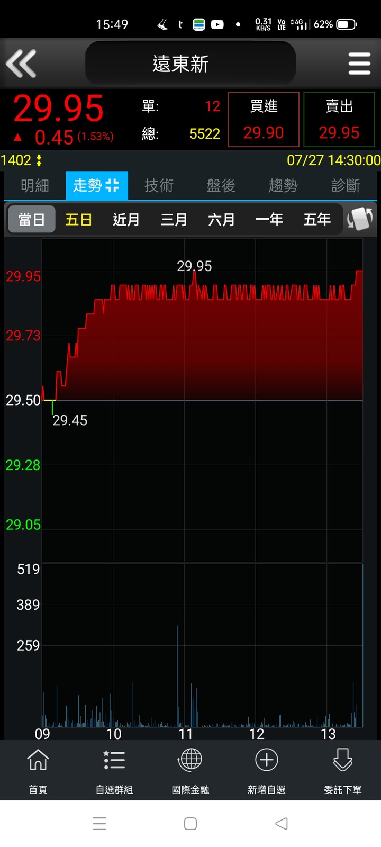The image size is (381, 847).
Task: Select 一年 time range
Action: (269, 219)
